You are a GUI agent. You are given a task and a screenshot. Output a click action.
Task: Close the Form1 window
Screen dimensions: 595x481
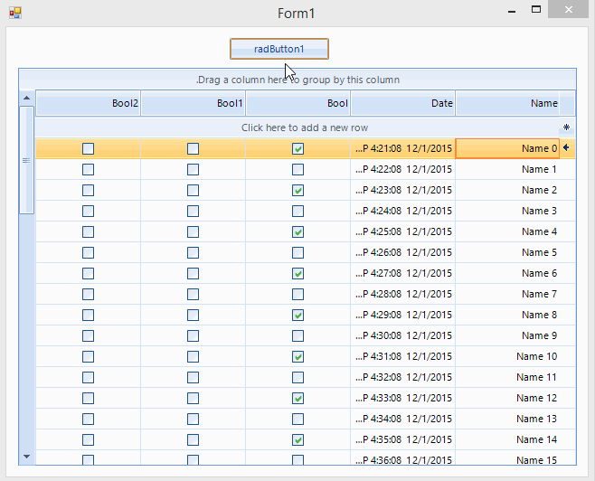[568, 9]
